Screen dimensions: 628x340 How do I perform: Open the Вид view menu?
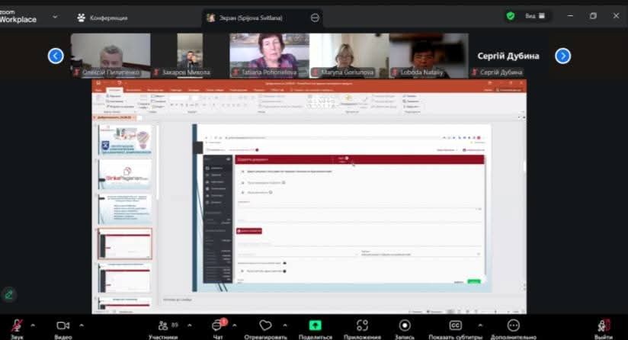535,16
